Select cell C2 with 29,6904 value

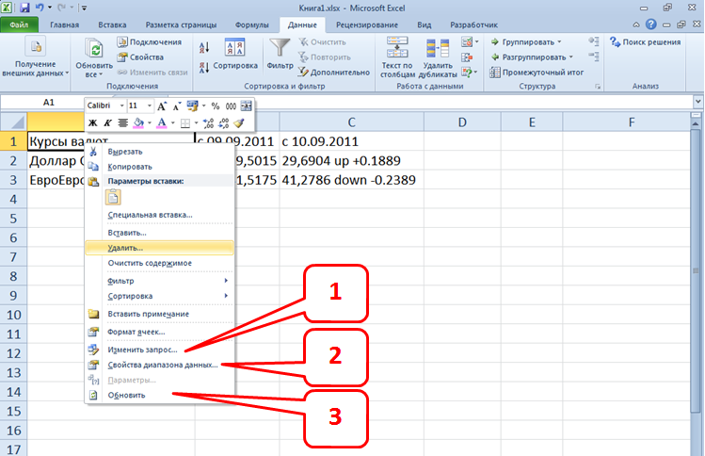coord(350,161)
